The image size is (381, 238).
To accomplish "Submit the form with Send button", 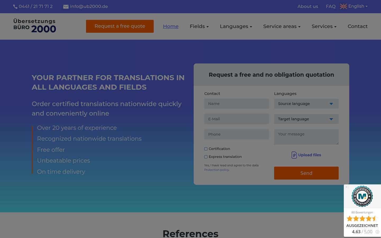I will [x=306, y=173].
